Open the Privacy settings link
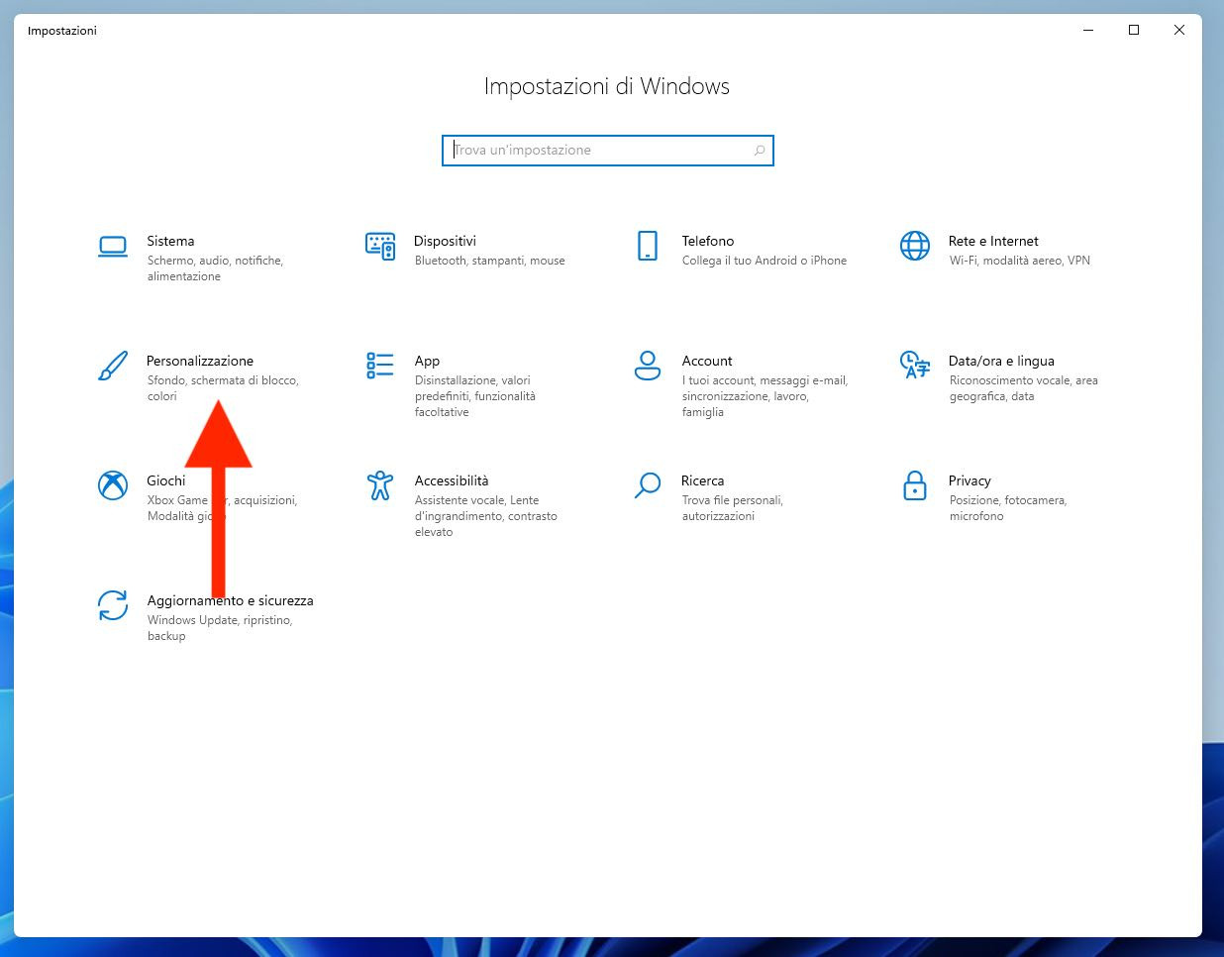 click(x=969, y=480)
